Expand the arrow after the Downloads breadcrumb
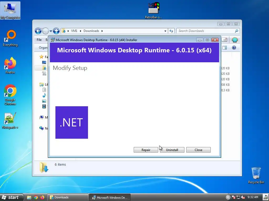Screen dimensions: 269x201 102,31
